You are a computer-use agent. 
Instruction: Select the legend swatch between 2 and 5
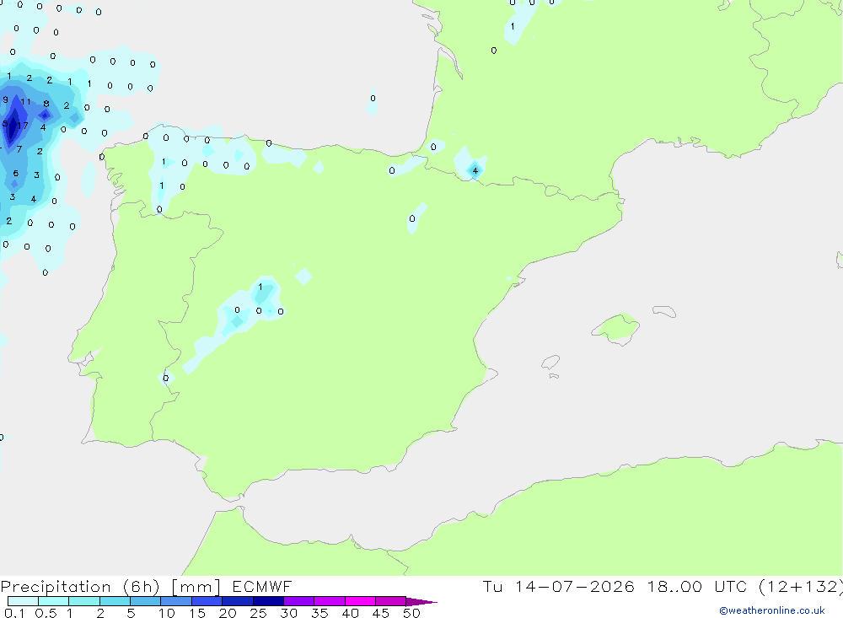tap(115, 601)
